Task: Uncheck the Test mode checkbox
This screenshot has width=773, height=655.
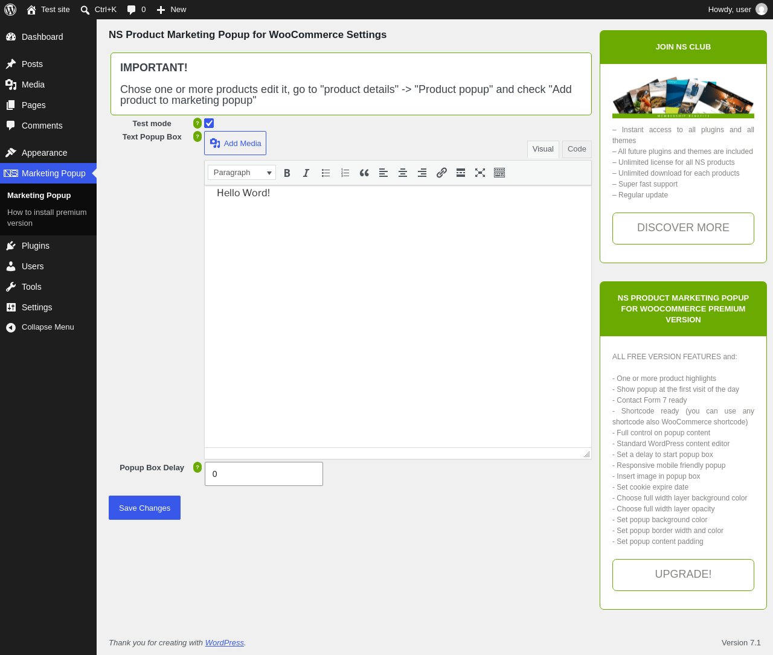Action: pos(209,123)
